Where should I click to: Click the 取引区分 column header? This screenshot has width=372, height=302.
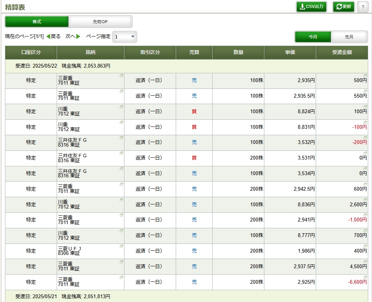pos(150,52)
